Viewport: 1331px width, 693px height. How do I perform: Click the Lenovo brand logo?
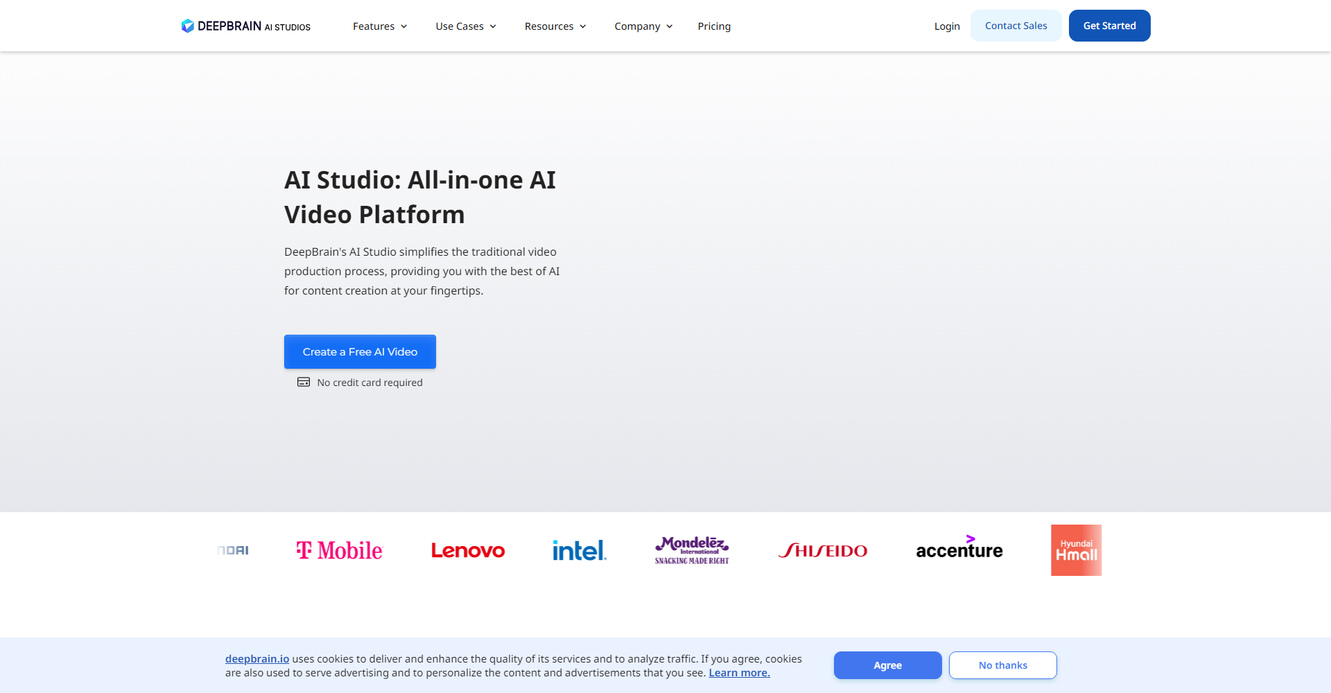[x=467, y=550]
